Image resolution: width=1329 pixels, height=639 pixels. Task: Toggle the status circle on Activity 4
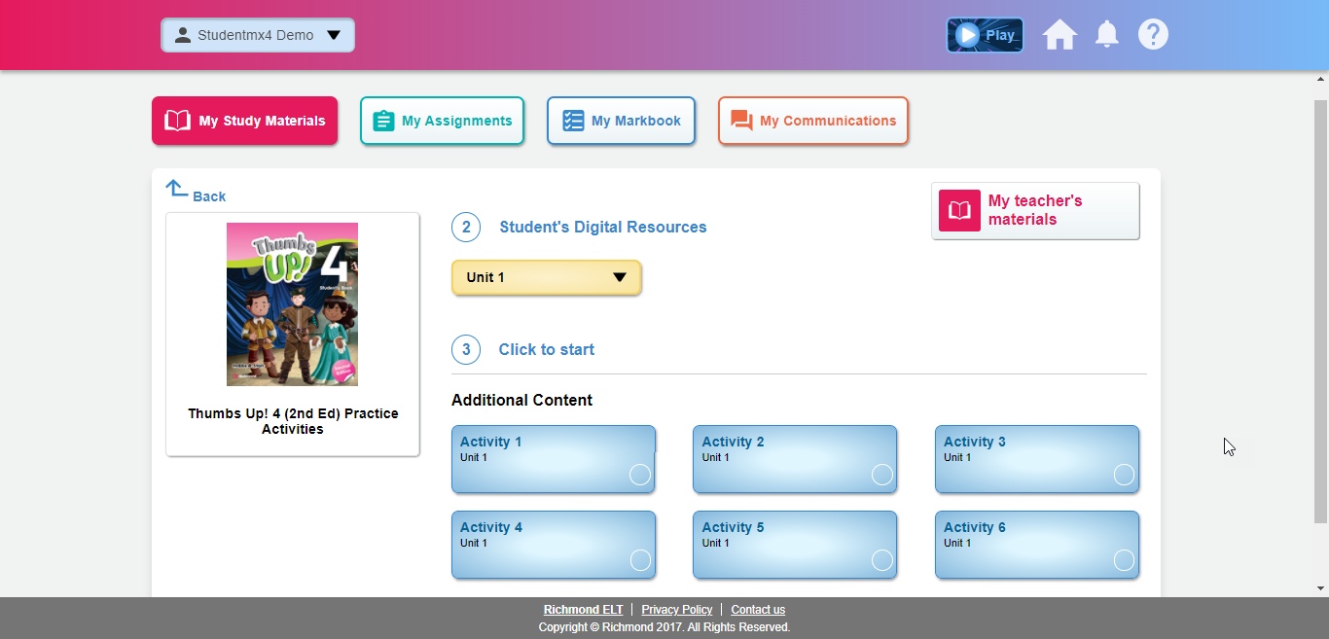[x=640, y=560]
